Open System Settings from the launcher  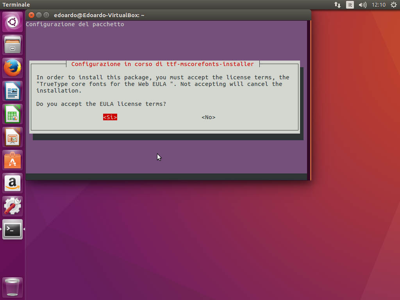[x=12, y=206]
